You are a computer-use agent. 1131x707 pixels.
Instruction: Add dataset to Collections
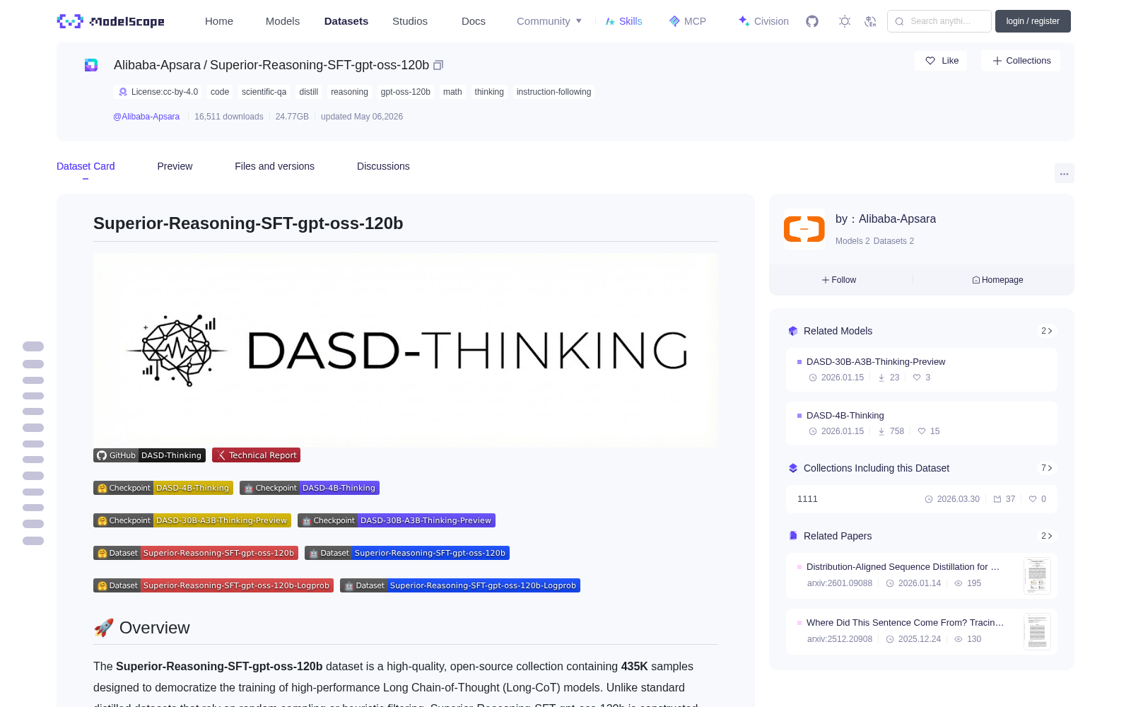pos(1021,61)
